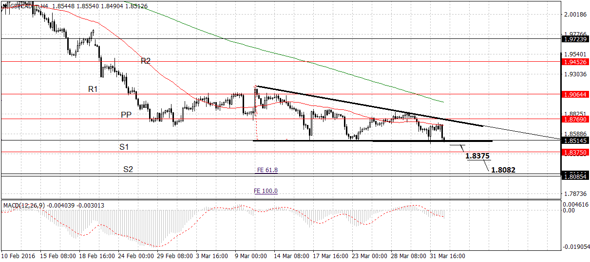590x262 pixels.
Task: Select the red 1.87690 price tag
Action: pyautogui.click(x=575, y=119)
